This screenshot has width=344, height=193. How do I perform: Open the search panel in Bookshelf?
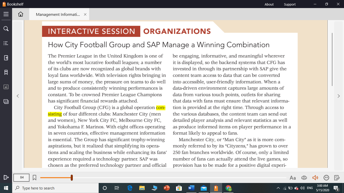(6, 29)
